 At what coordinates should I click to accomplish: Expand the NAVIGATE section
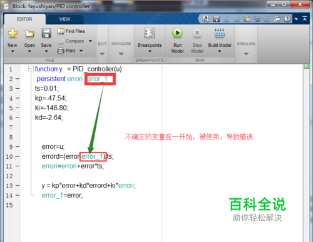click(x=121, y=54)
